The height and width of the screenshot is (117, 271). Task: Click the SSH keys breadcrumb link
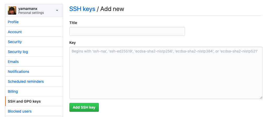coord(82,9)
